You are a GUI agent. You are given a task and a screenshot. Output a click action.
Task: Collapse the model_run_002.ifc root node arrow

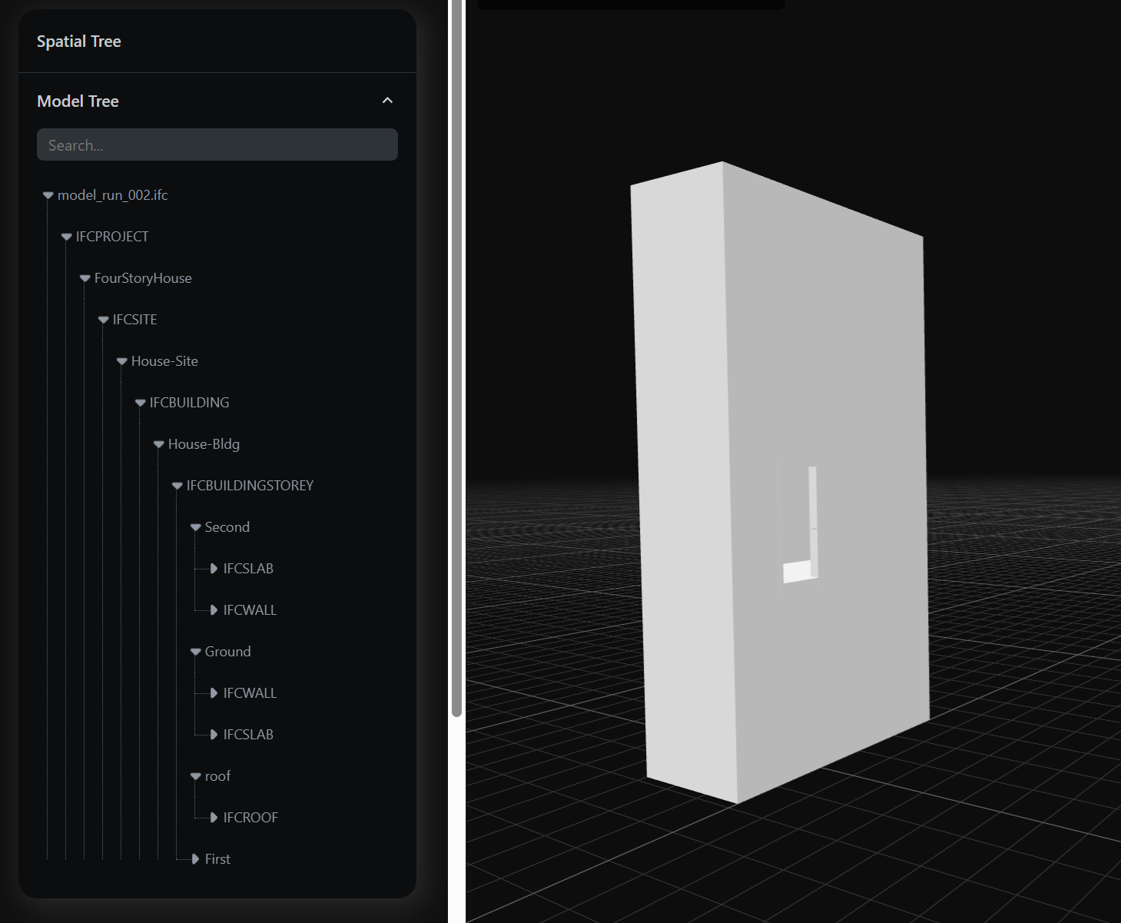point(48,196)
